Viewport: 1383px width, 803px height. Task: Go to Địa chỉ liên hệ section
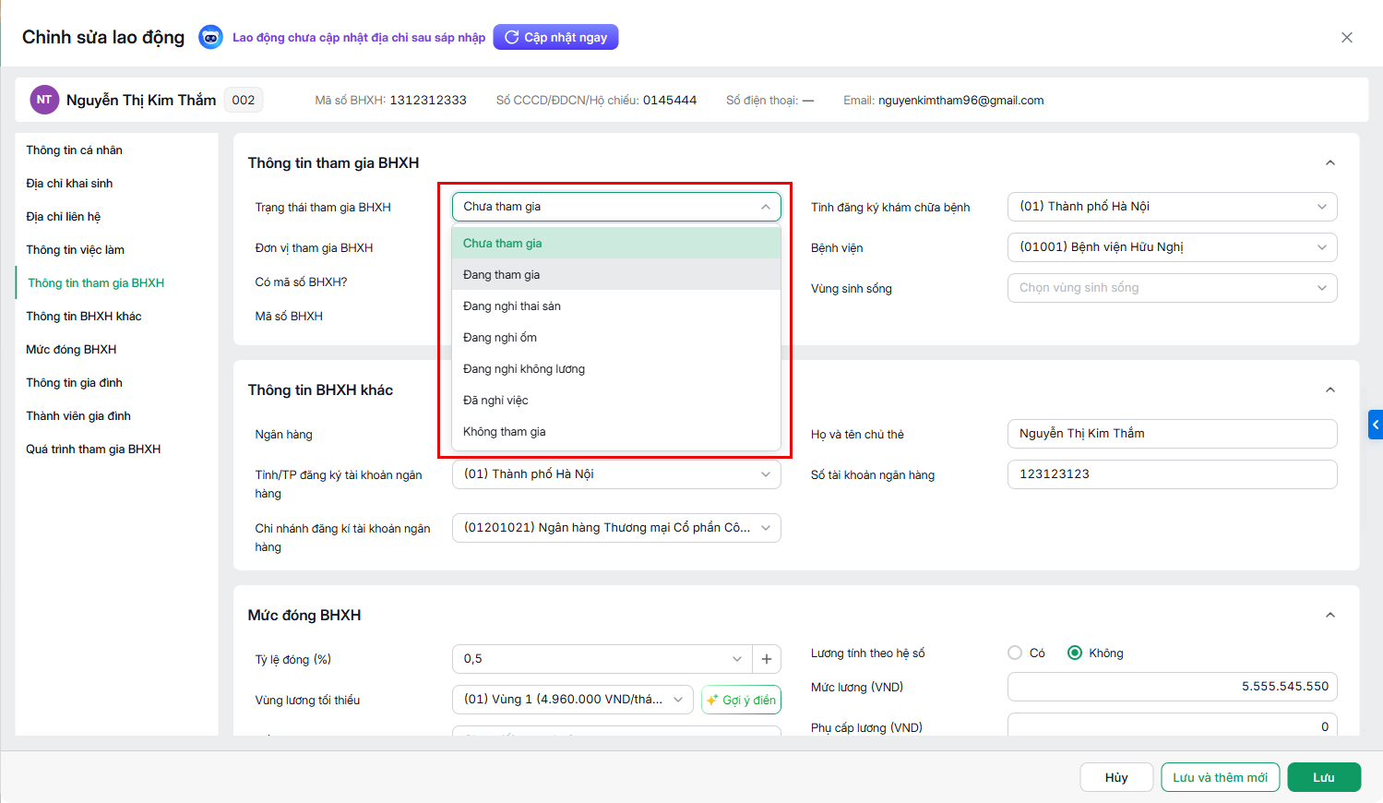[x=63, y=217]
